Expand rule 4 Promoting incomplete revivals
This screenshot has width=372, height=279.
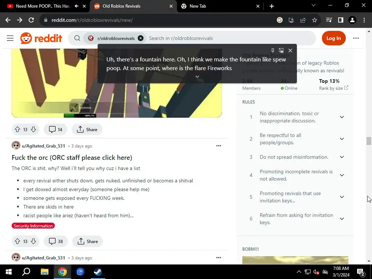click(342, 175)
